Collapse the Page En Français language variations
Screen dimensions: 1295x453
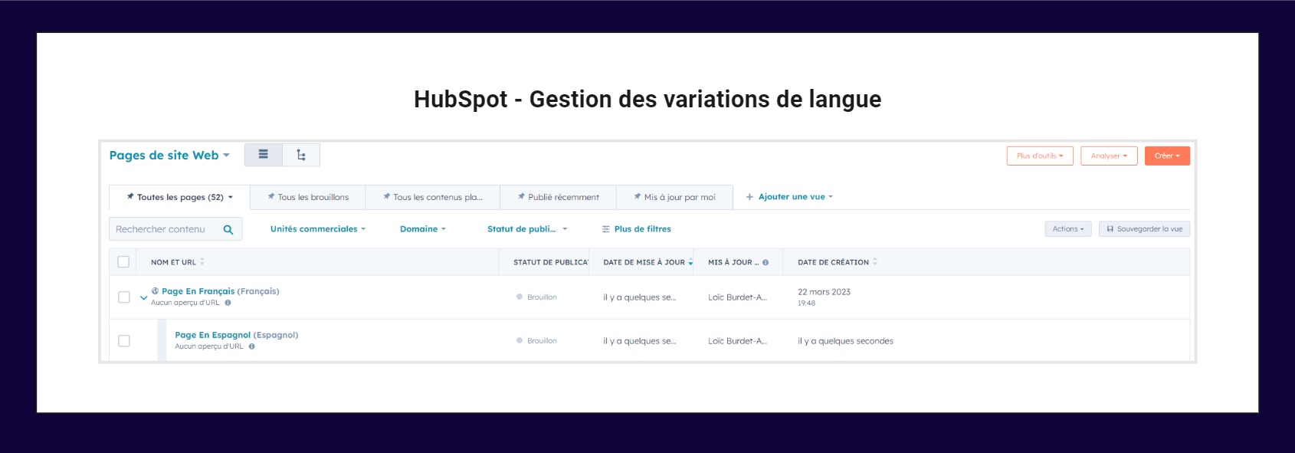pyautogui.click(x=143, y=297)
